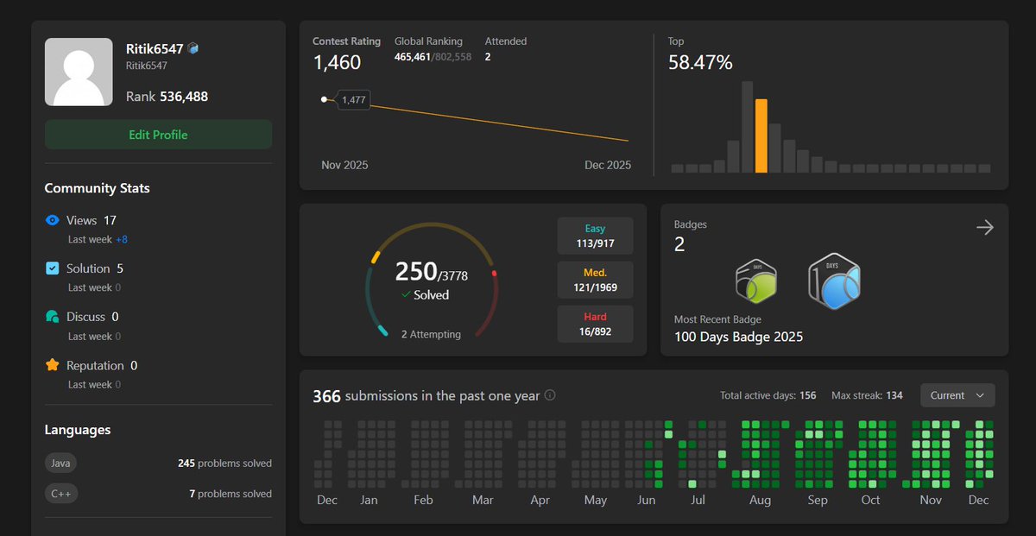1036x536 pixels.
Task: Click the Med. problems counter
Action: tap(595, 280)
